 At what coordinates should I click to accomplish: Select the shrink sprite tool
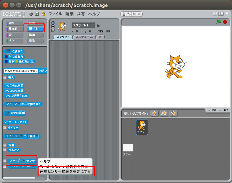(x=139, y=14)
